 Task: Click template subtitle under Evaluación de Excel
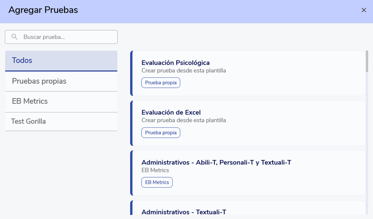(184, 120)
